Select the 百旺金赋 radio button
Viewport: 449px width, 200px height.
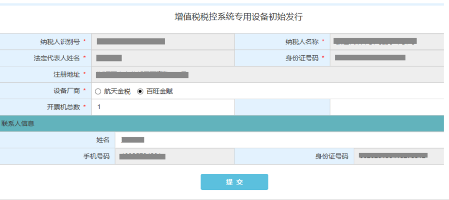click(x=140, y=91)
